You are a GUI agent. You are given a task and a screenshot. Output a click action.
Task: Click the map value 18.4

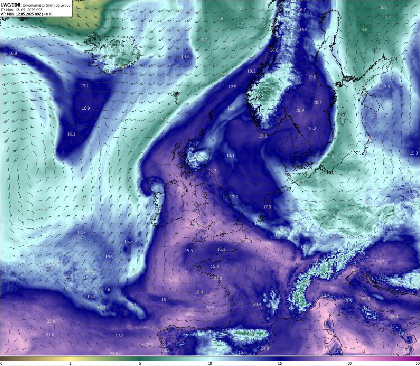tap(199, 292)
